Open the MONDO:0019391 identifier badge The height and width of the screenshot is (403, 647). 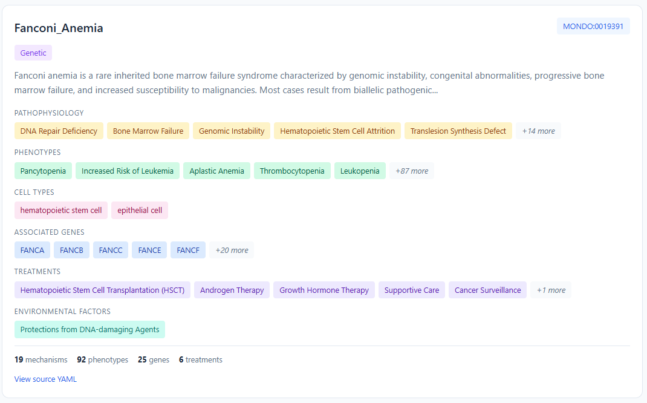593,27
